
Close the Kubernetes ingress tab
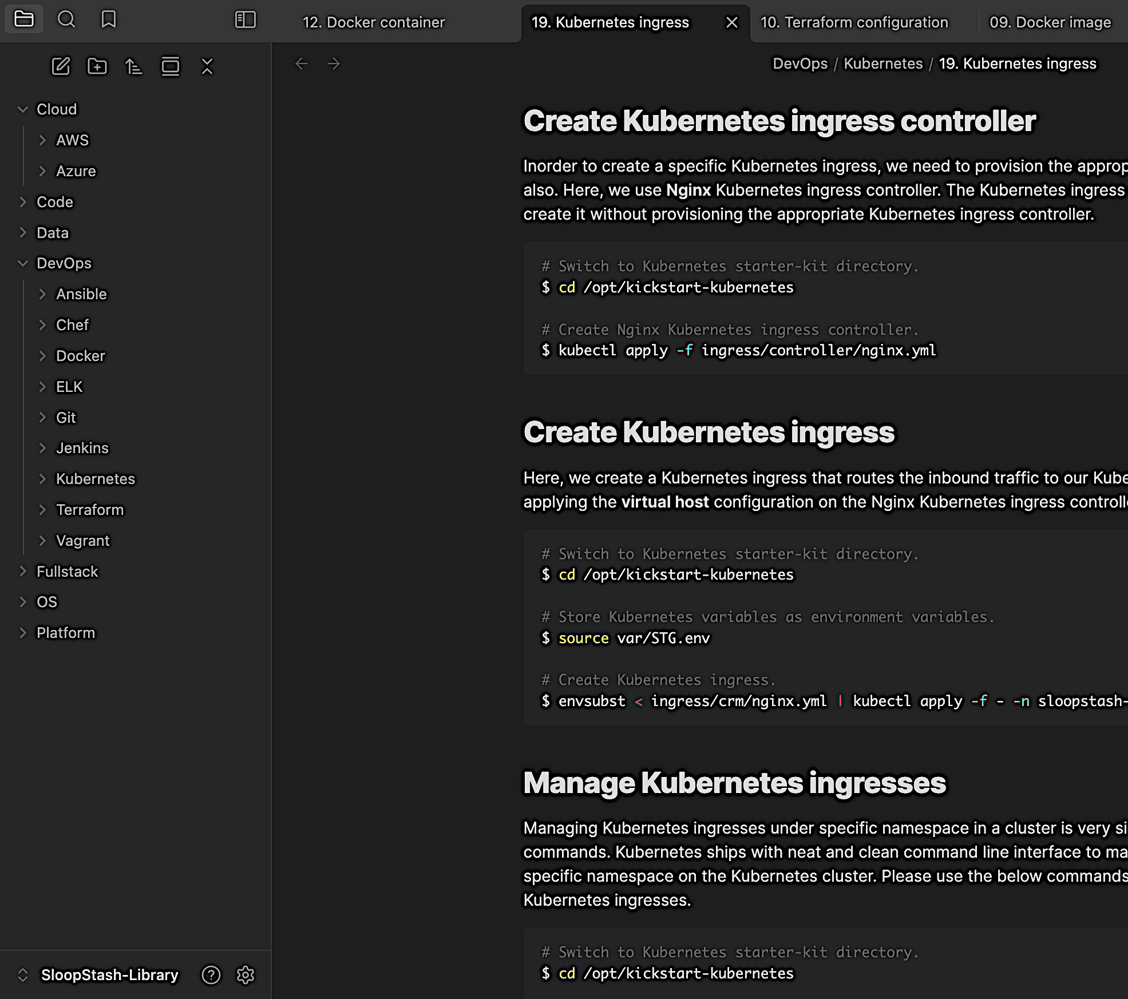pyautogui.click(x=732, y=22)
